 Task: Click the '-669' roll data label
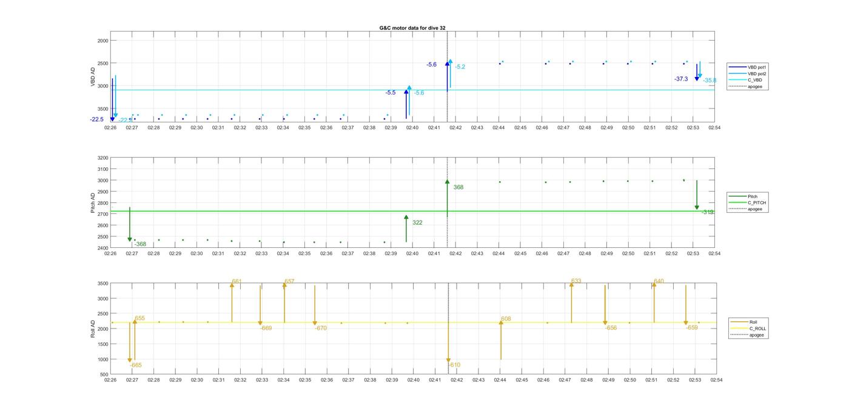266,328
